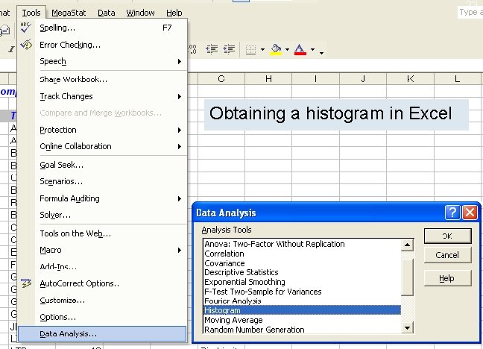Select Add-Ins menu entry
483x349 pixels.
point(102,267)
